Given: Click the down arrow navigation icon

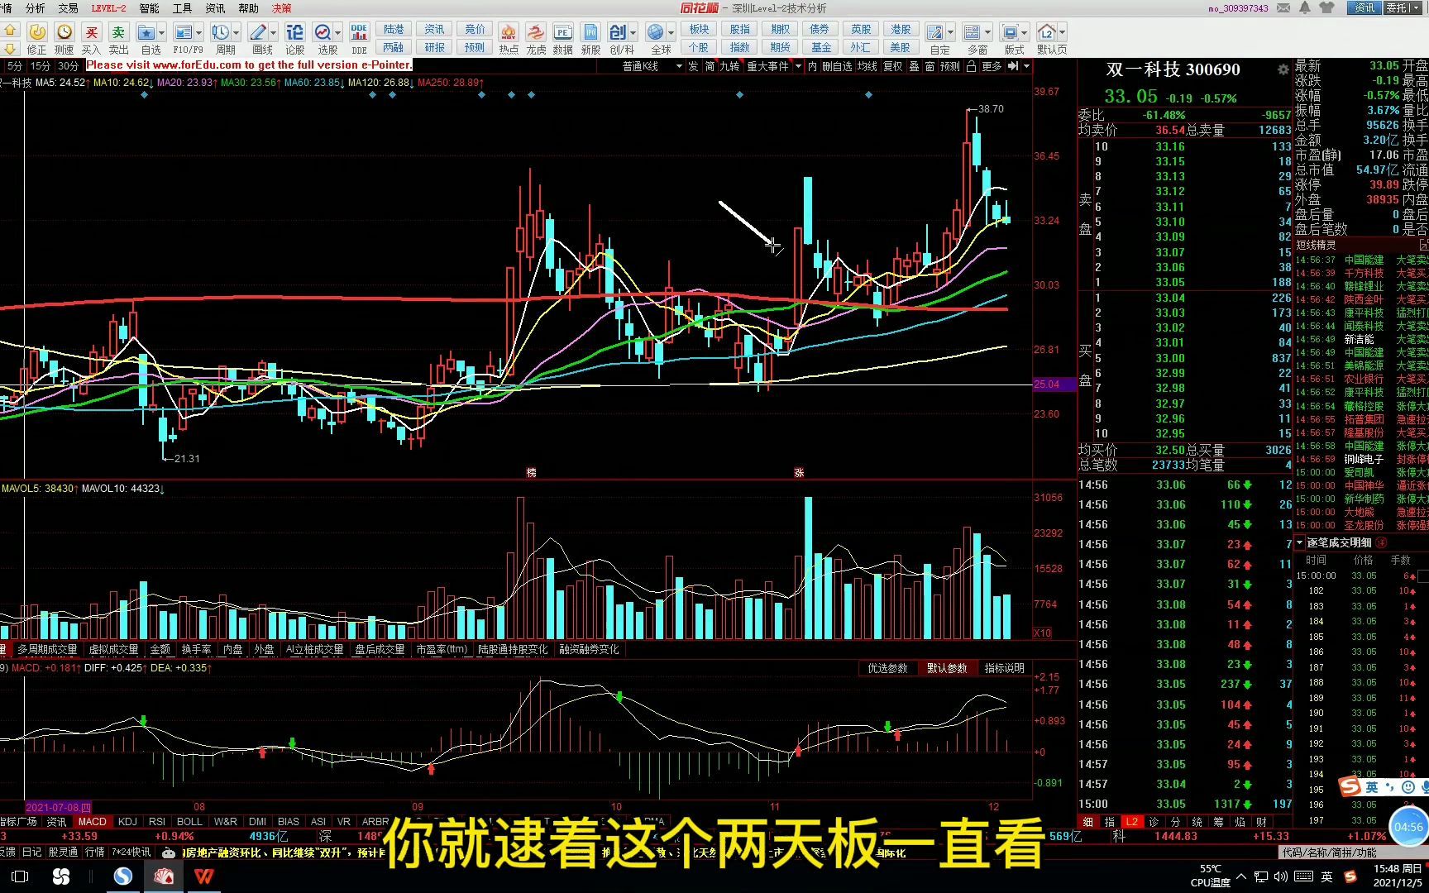Looking at the screenshot, I should pyautogui.click(x=10, y=47).
